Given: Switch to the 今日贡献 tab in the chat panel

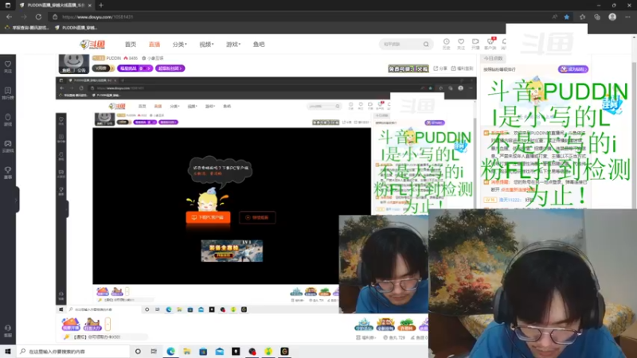Looking at the screenshot, I should point(493,58).
